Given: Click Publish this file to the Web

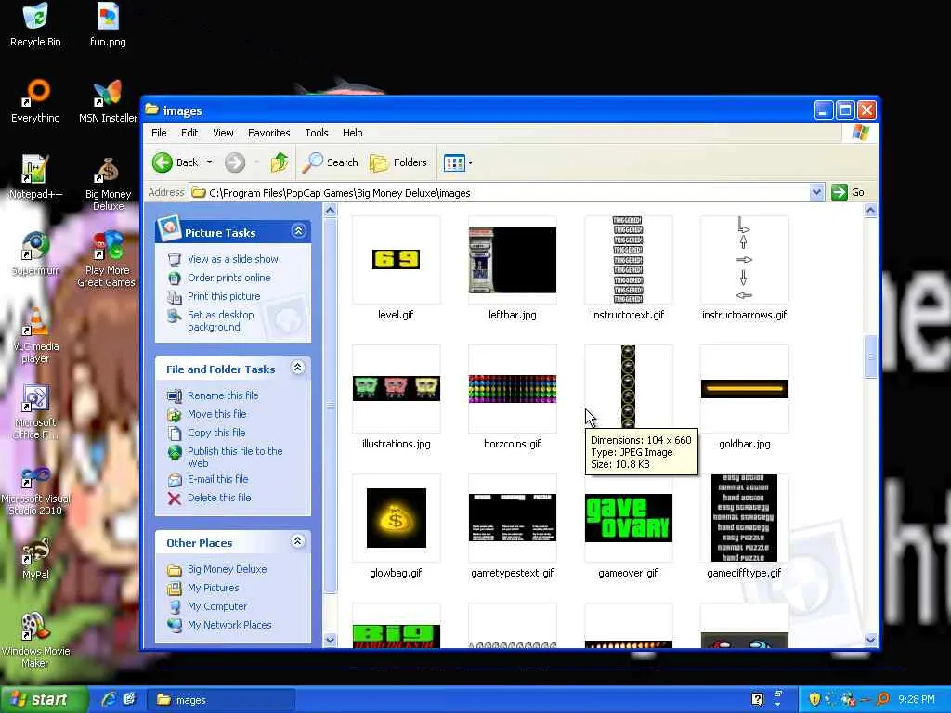Looking at the screenshot, I should tap(235, 457).
